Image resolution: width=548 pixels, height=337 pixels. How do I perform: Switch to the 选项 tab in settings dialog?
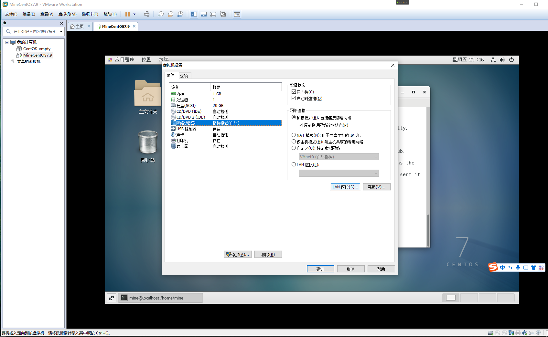[184, 76]
